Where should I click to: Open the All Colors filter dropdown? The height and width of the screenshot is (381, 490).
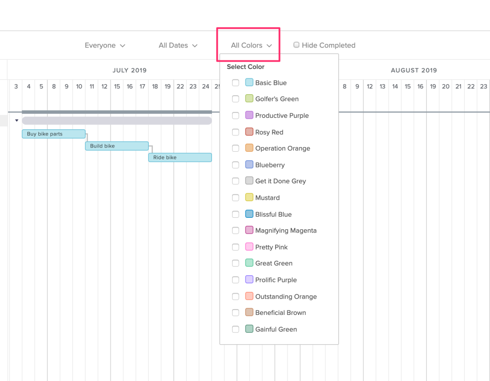pyautogui.click(x=251, y=45)
